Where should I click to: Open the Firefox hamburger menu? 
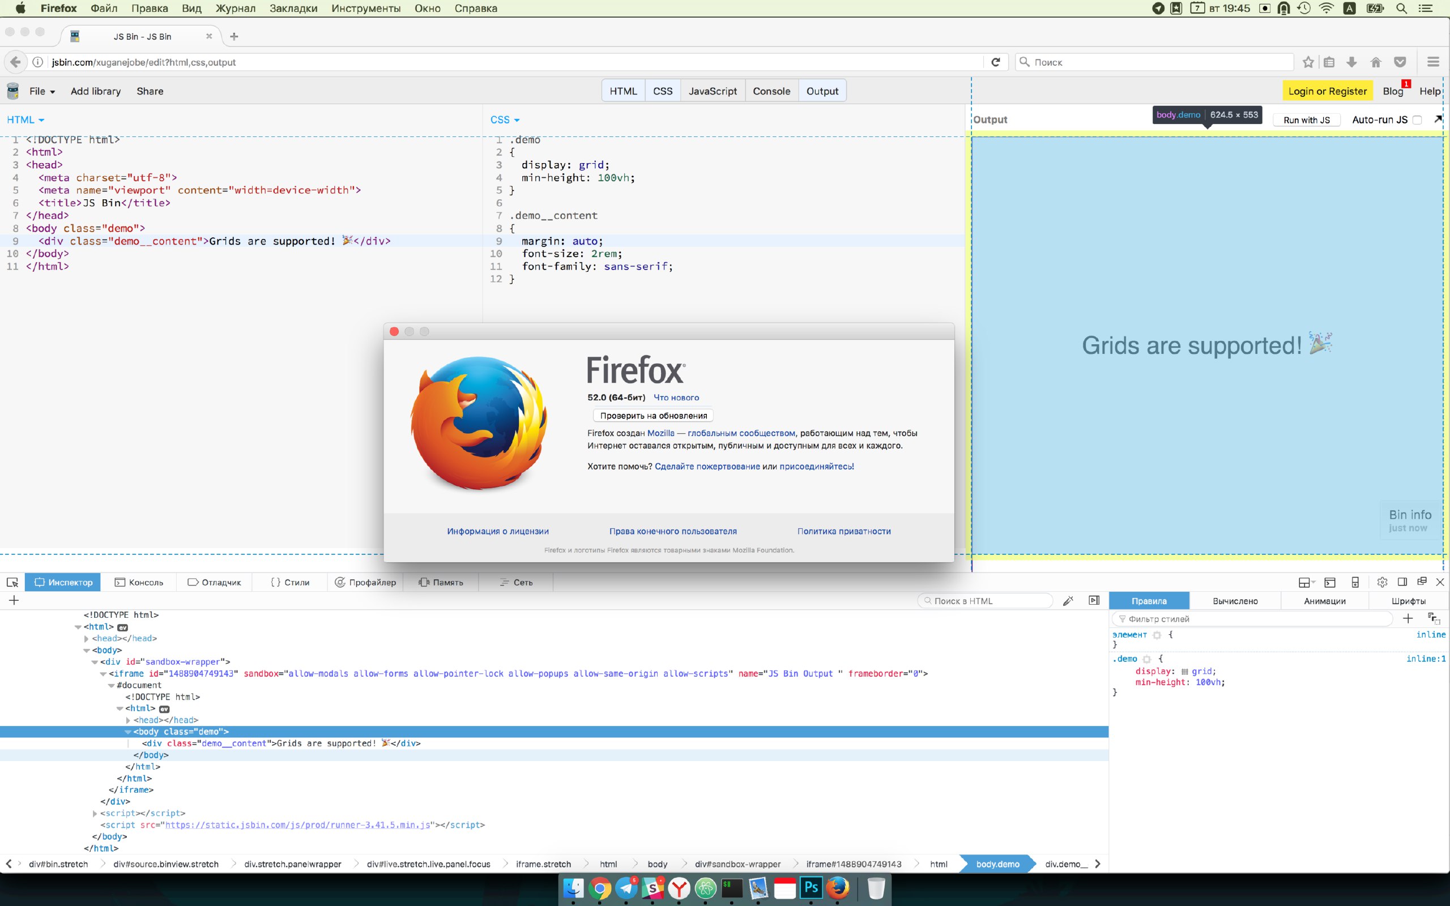coord(1433,62)
